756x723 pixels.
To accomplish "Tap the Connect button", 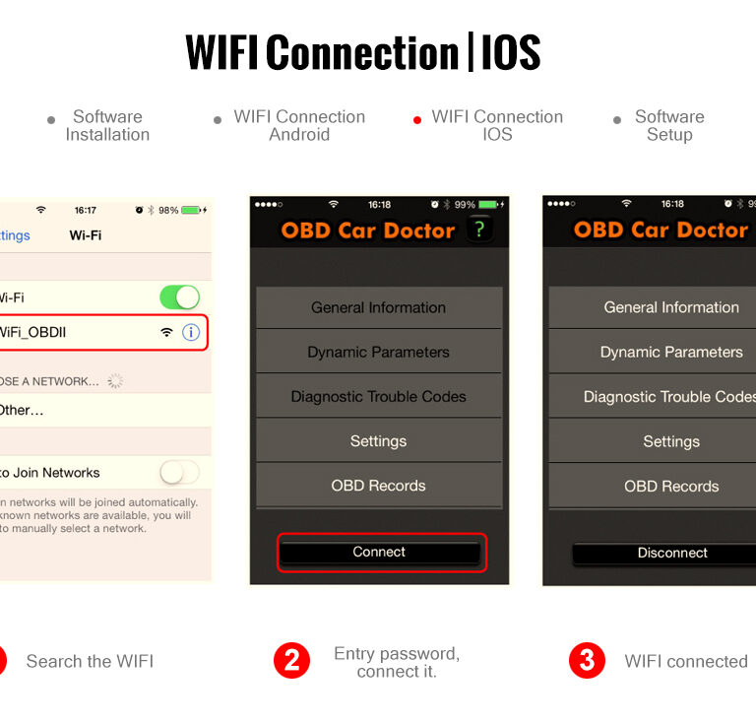I will click(x=379, y=553).
